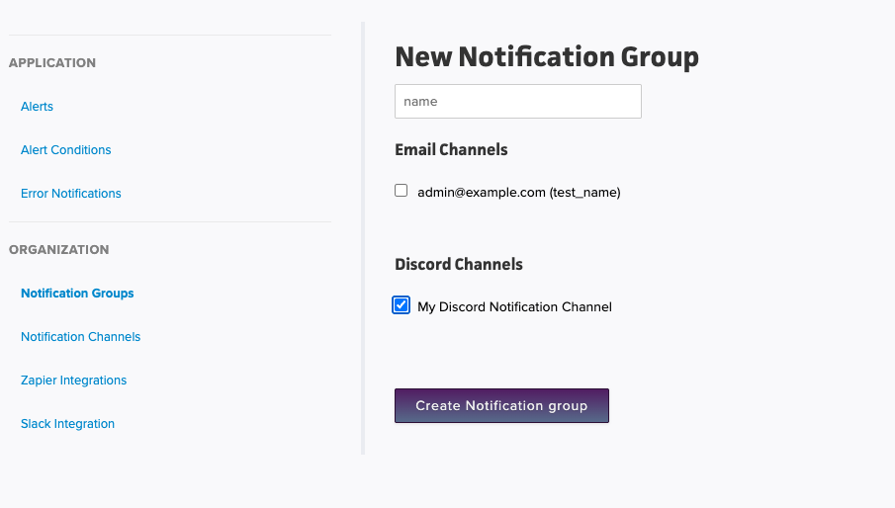The width and height of the screenshot is (895, 508).
Task: Click the New Notification Group heading
Action: (546, 57)
